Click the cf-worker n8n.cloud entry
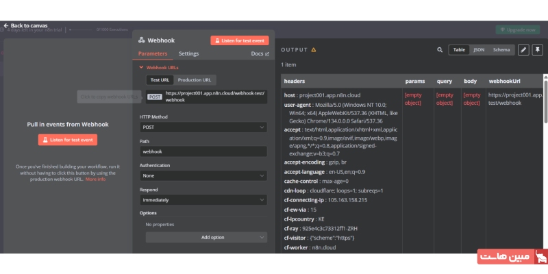Screen dimensions: 548x274 [310, 247]
